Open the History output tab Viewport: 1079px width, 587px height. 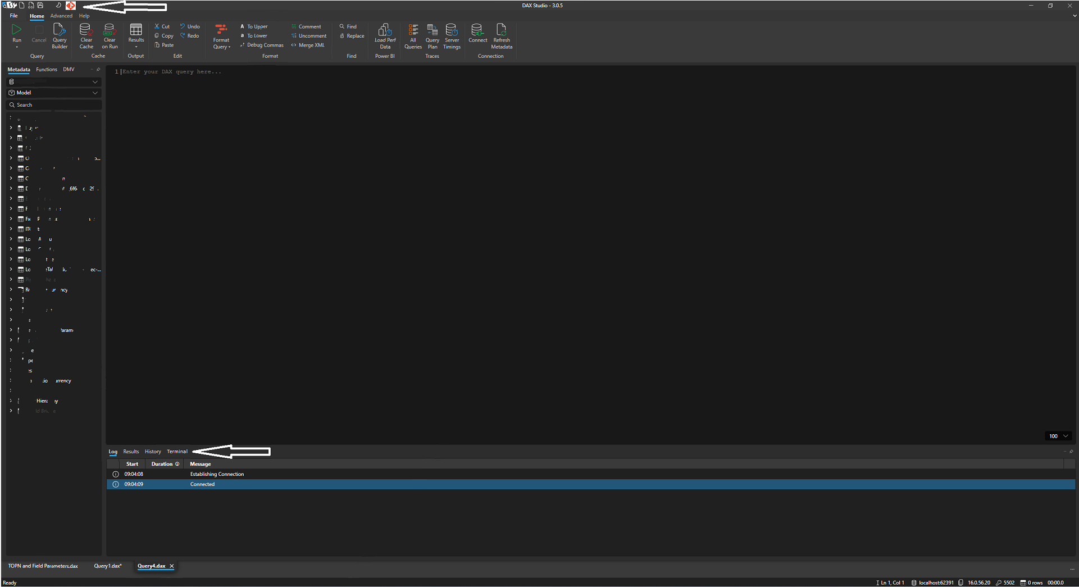(x=153, y=452)
